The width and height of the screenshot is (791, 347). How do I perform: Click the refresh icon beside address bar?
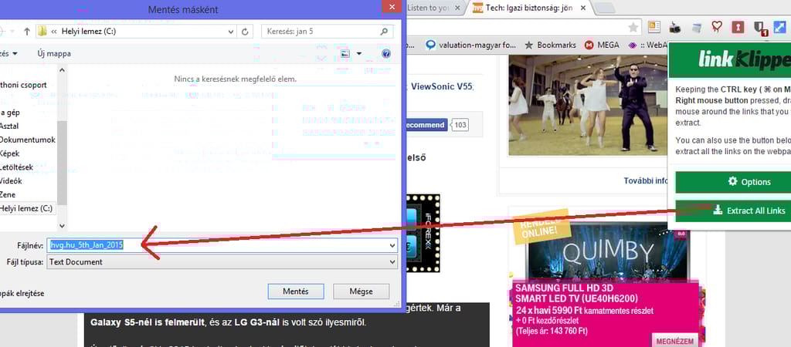pyautogui.click(x=246, y=32)
